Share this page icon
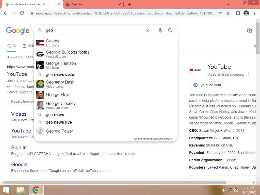This screenshot has height=195, width=260. click(220, 13)
